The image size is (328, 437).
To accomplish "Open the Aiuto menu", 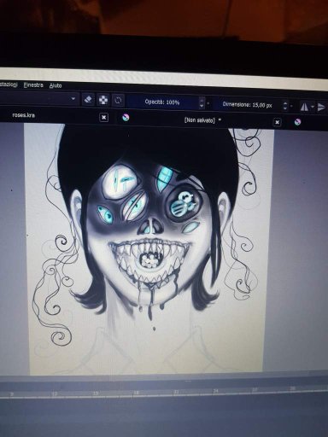I will [56, 85].
